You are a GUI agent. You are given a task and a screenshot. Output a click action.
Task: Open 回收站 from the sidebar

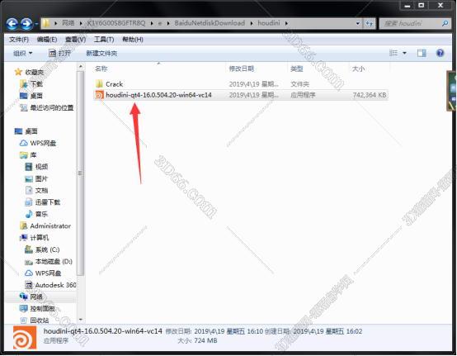[x=40, y=320]
